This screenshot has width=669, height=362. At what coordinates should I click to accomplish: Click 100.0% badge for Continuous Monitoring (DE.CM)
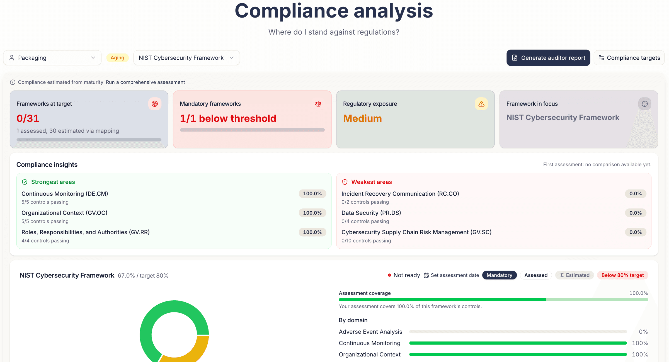pos(312,194)
